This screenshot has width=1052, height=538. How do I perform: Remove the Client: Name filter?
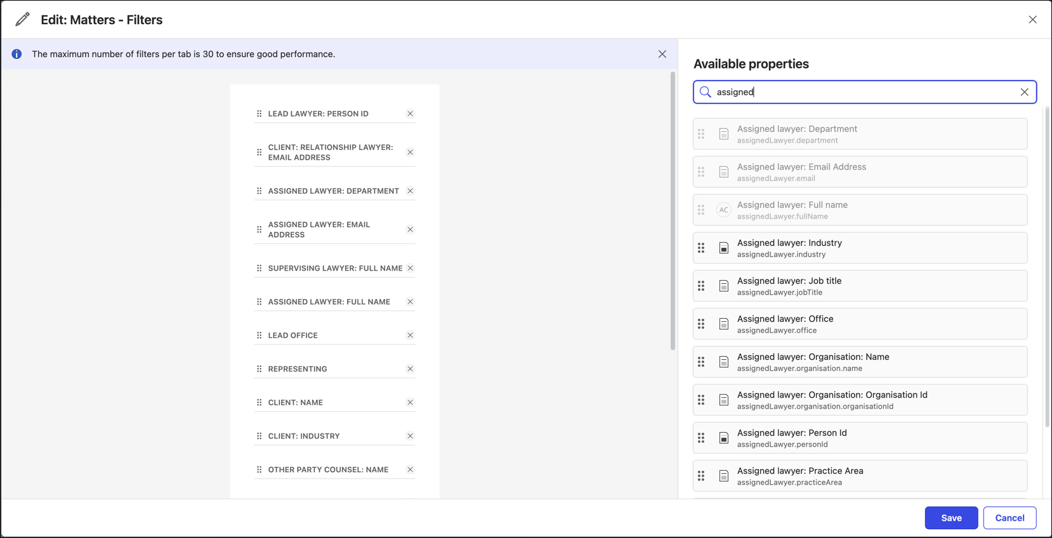click(x=410, y=402)
